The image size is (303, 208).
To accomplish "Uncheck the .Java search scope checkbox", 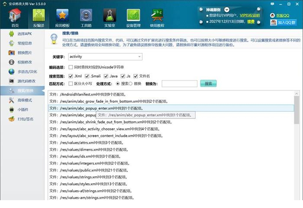I will click(106, 76).
